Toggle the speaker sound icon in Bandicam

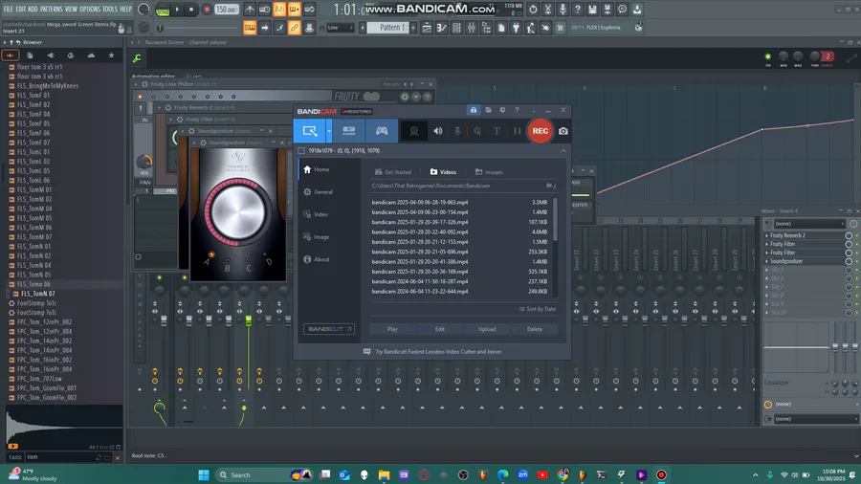[x=437, y=131]
